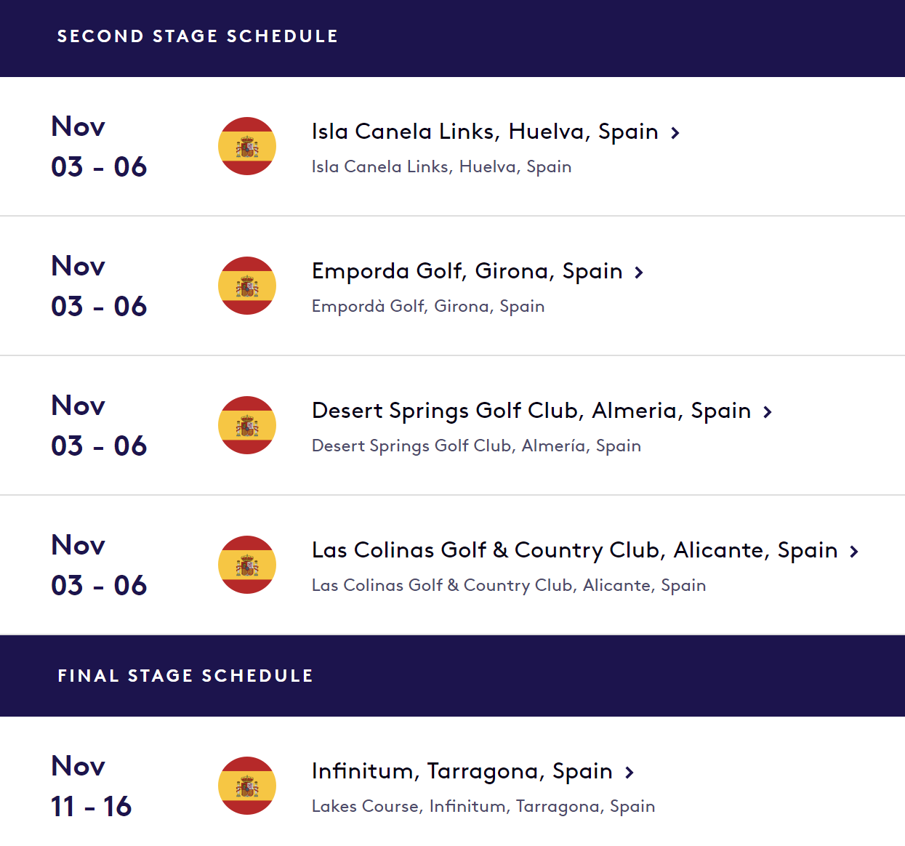This screenshot has height=846, width=905.
Task: Click chevron after Infinitum, Tarragona, Spain
Action: point(630,773)
